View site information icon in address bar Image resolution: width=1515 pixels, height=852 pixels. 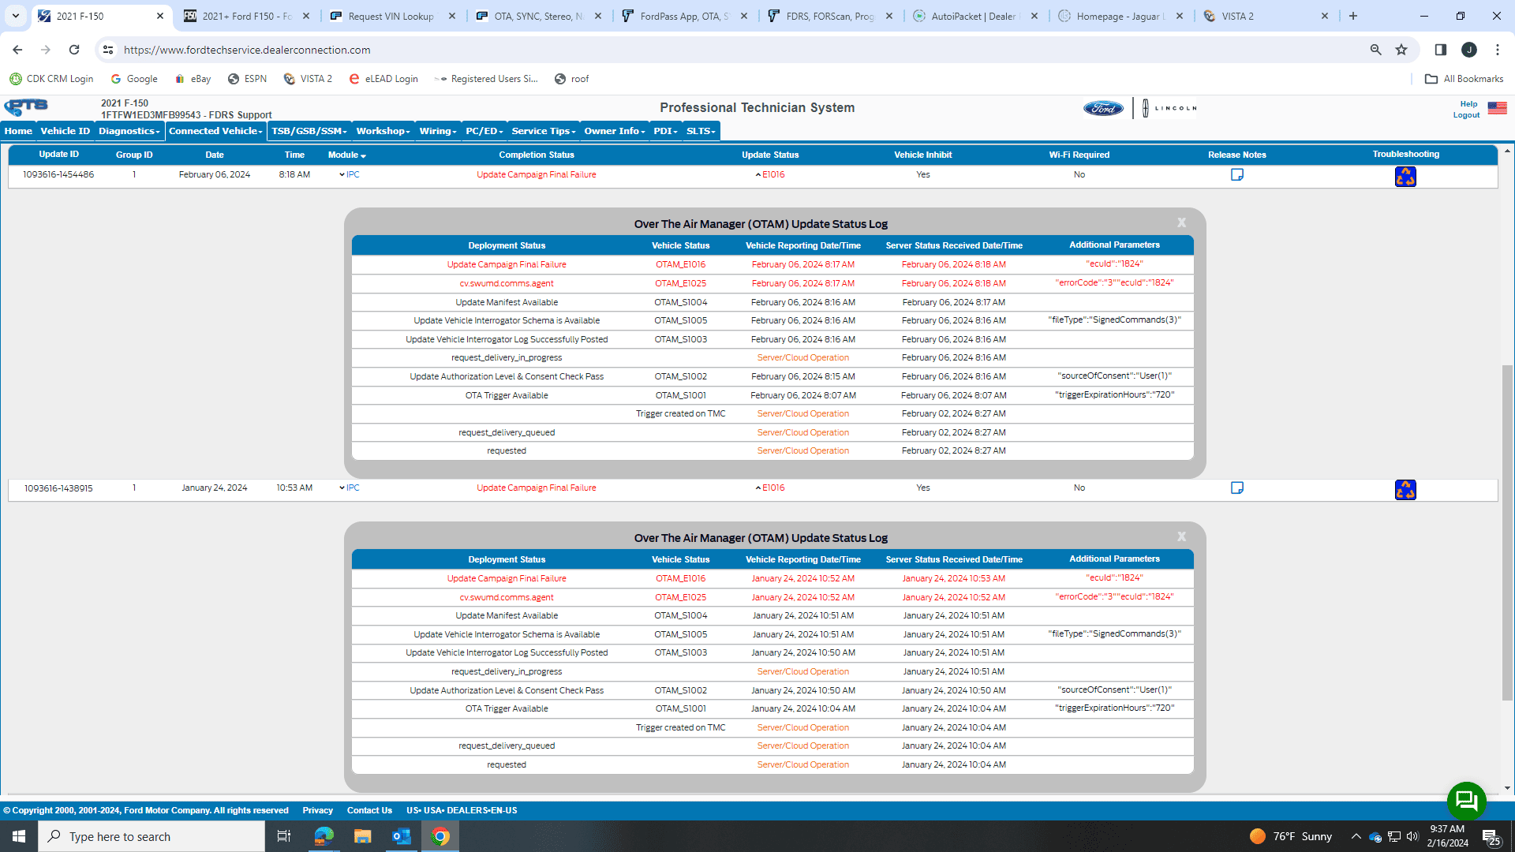click(x=108, y=50)
